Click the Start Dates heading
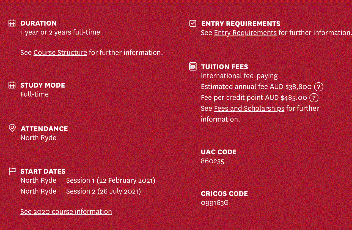The width and height of the screenshot is (352, 230). pyautogui.click(x=43, y=171)
